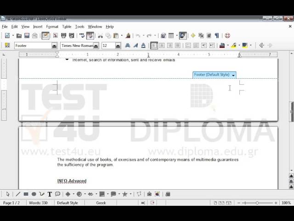Click the Document as E-mail envelope icon

(x=35, y=35)
